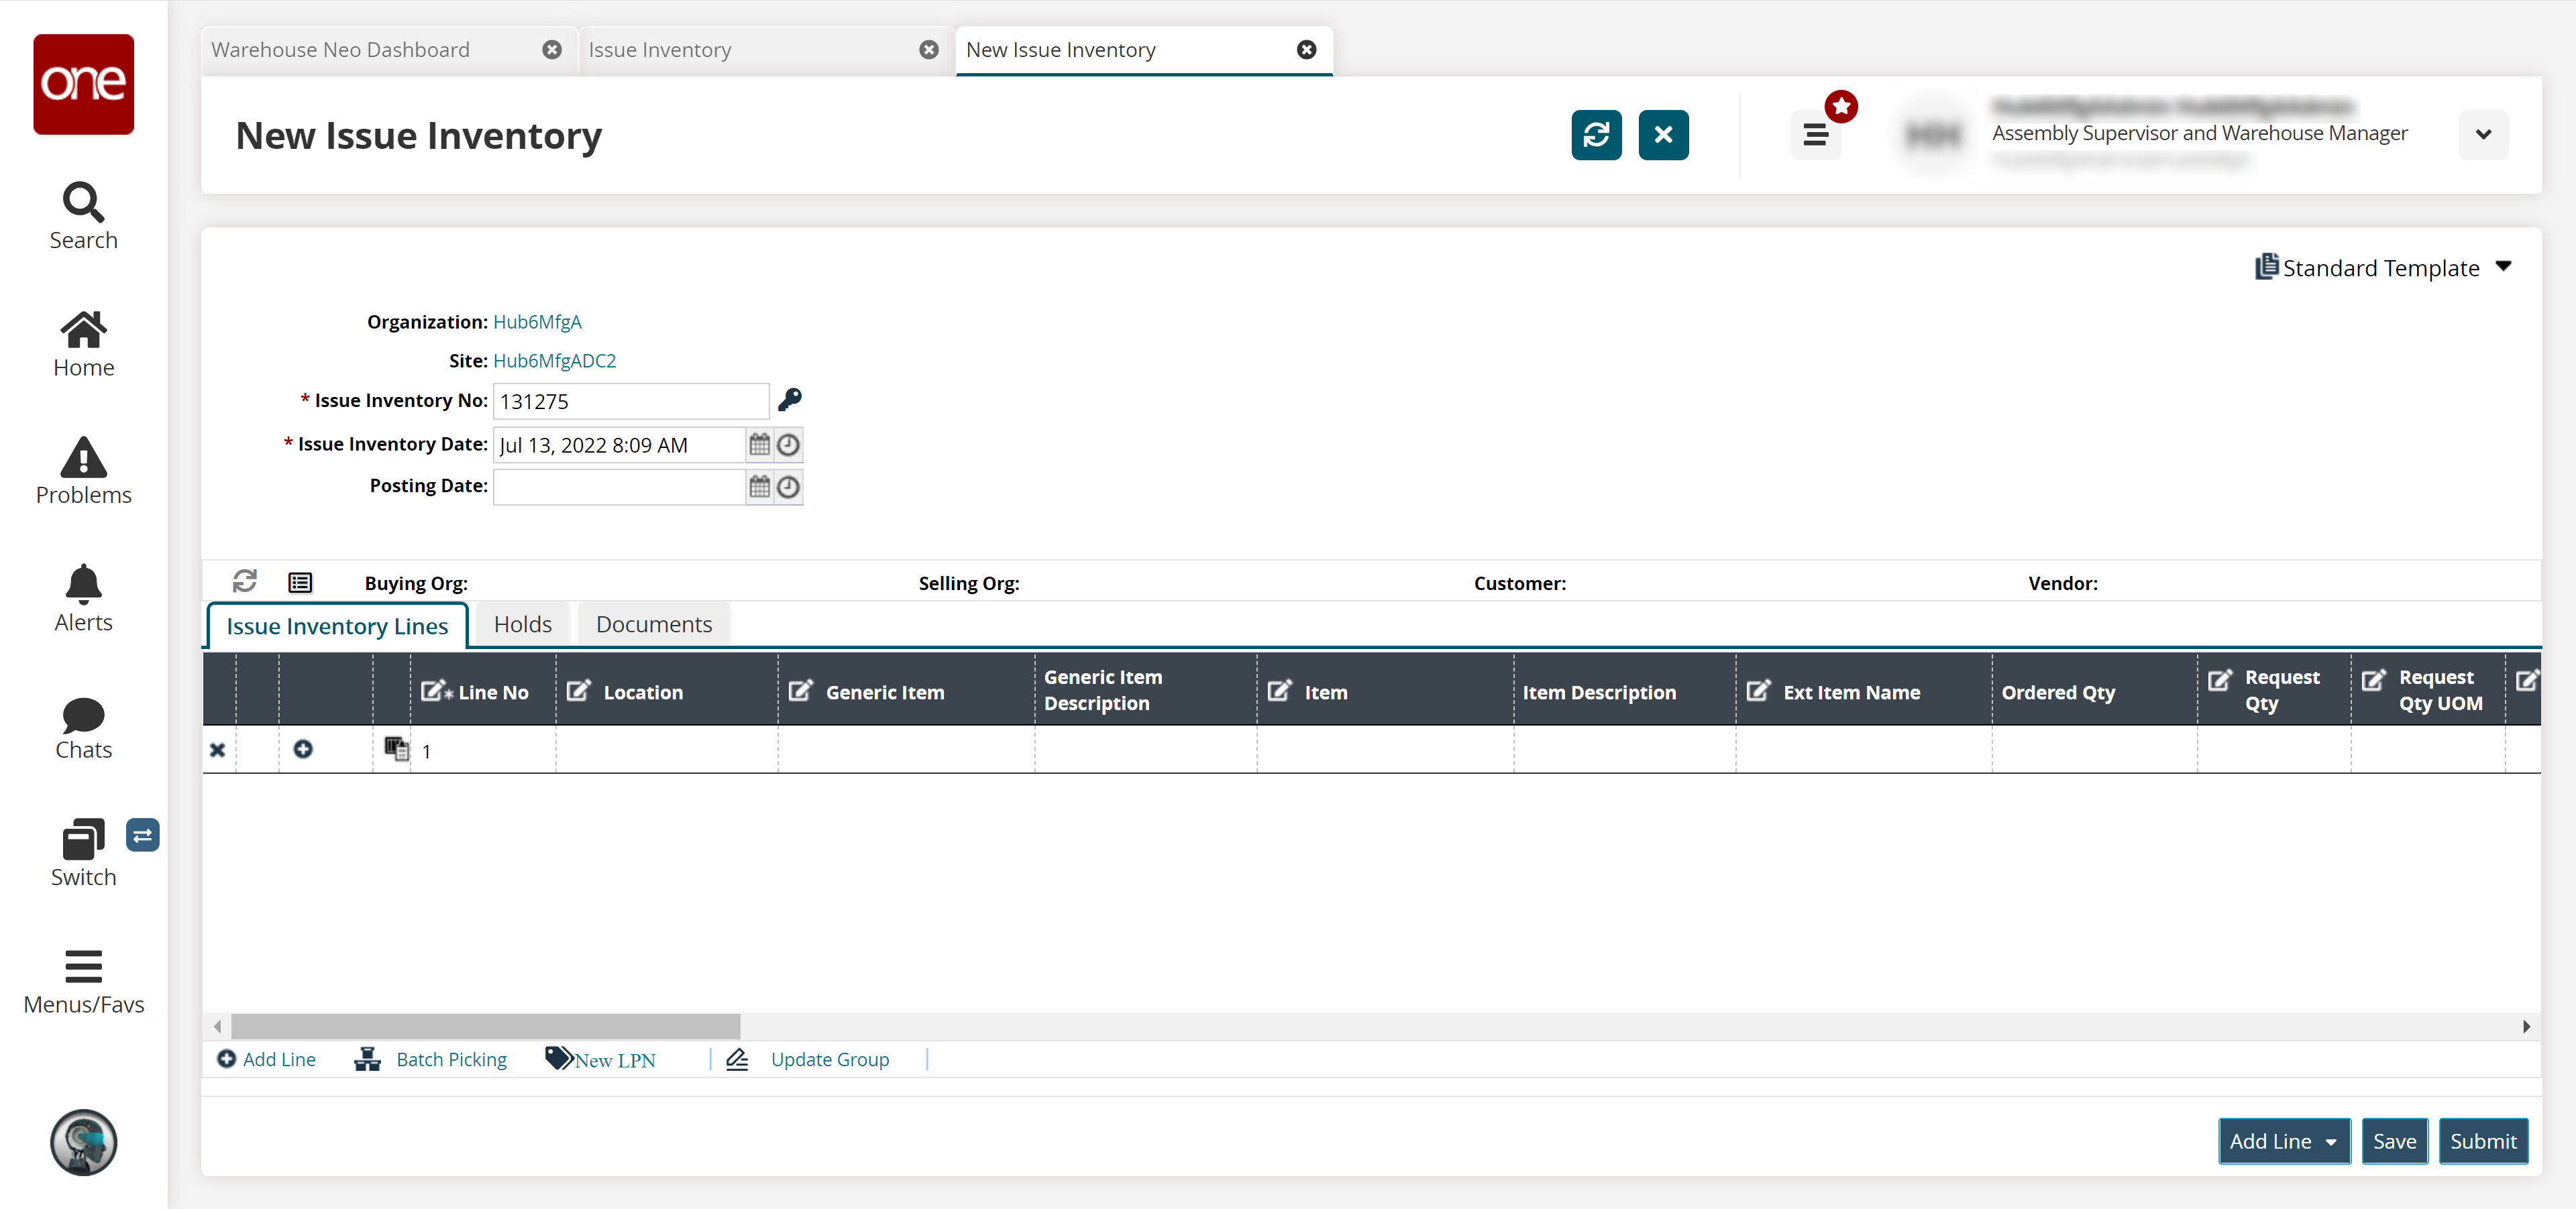Open calendar picker for Issue Inventory Date

coord(760,445)
